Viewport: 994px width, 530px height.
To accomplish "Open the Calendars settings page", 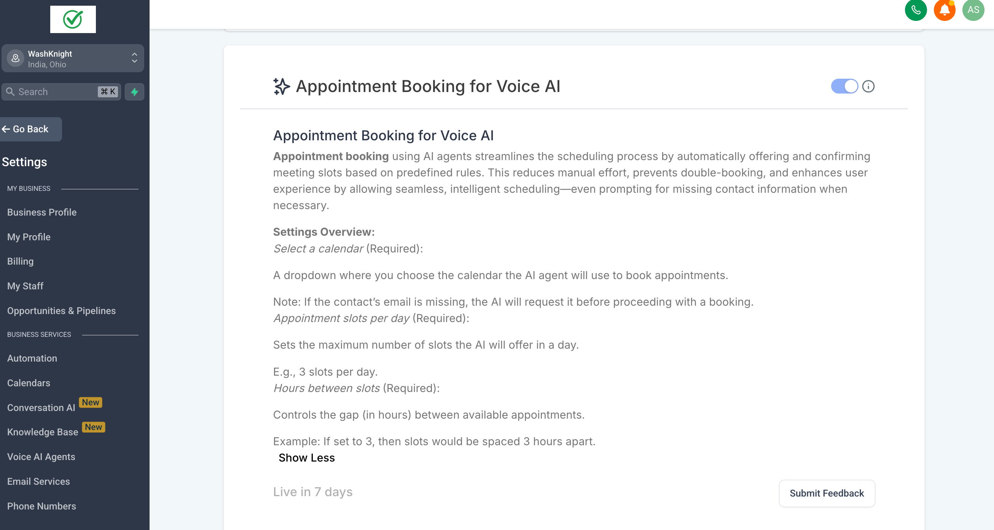I will coord(29,383).
